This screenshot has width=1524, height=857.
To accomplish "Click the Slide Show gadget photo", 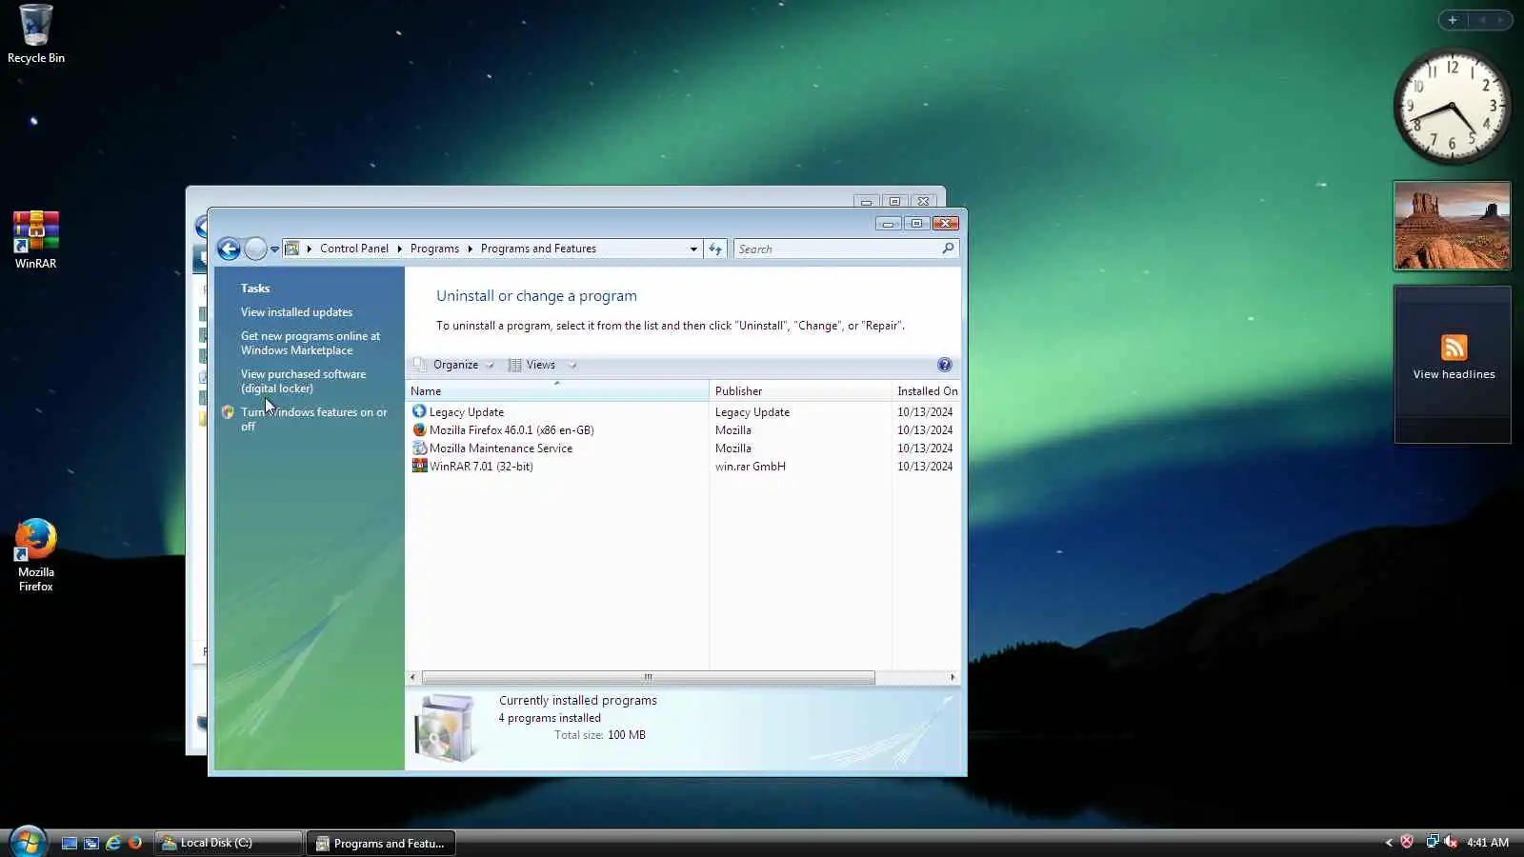I will point(1452,226).
